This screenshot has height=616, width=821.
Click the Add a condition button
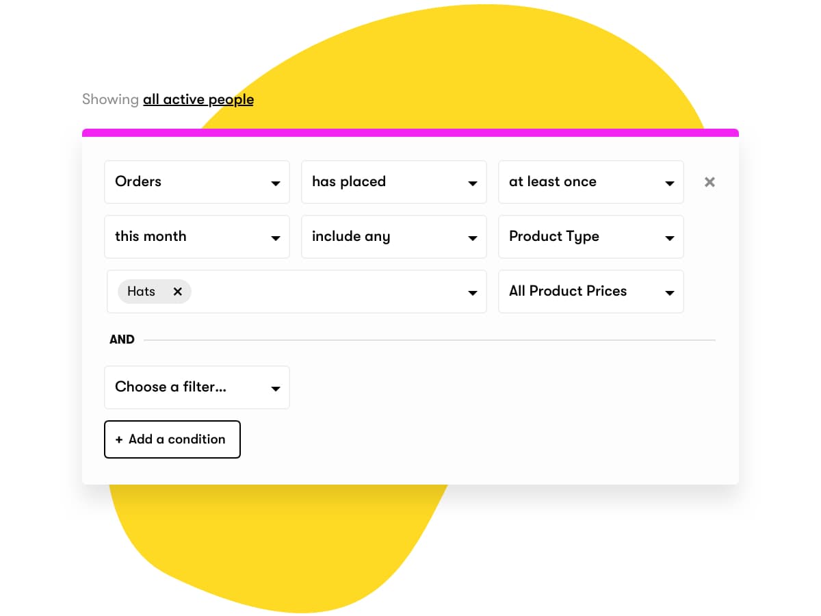(x=172, y=439)
